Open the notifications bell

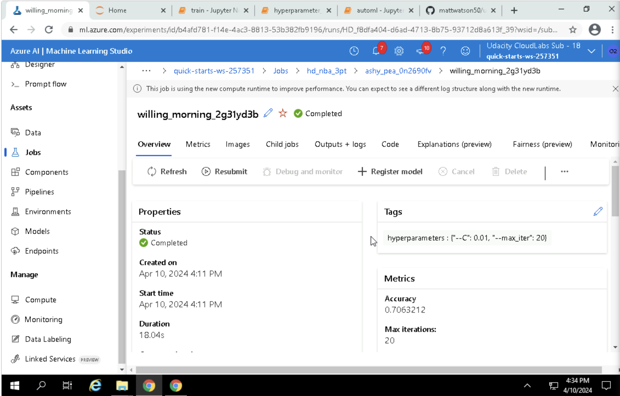click(x=376, y=51)
